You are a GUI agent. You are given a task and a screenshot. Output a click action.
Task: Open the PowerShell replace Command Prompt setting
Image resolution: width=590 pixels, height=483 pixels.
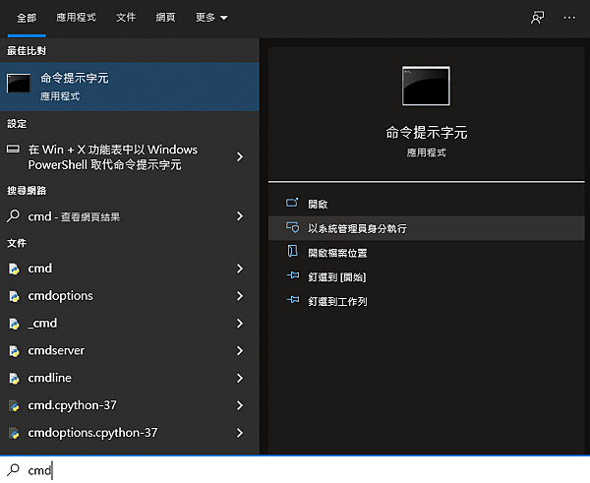(130, 157)
